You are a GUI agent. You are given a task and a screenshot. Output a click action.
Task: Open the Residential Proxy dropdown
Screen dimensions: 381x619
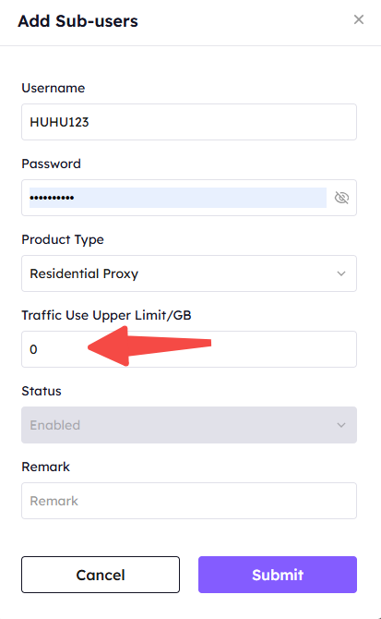click(189, 273)
